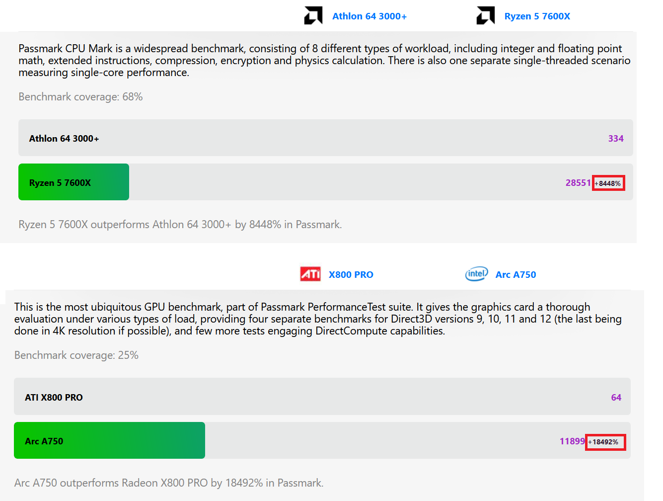Image resolution: width=663 pixels, height=501 pixels.
Task: Click the green Ryzen 5 7600X bar
Action: (x=74, y=182)
